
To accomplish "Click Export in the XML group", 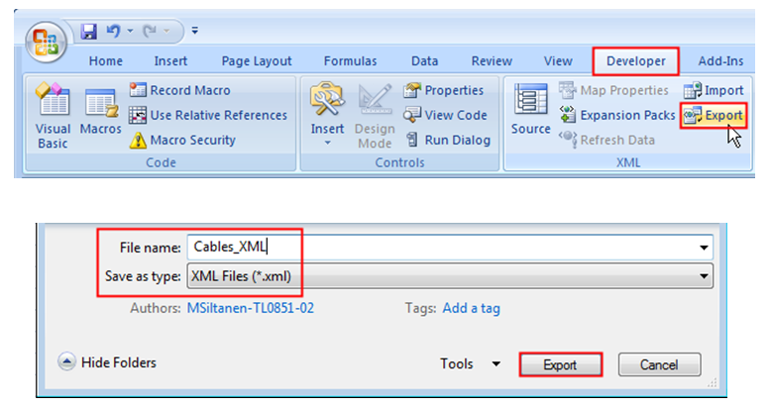I will coord(714,116).
